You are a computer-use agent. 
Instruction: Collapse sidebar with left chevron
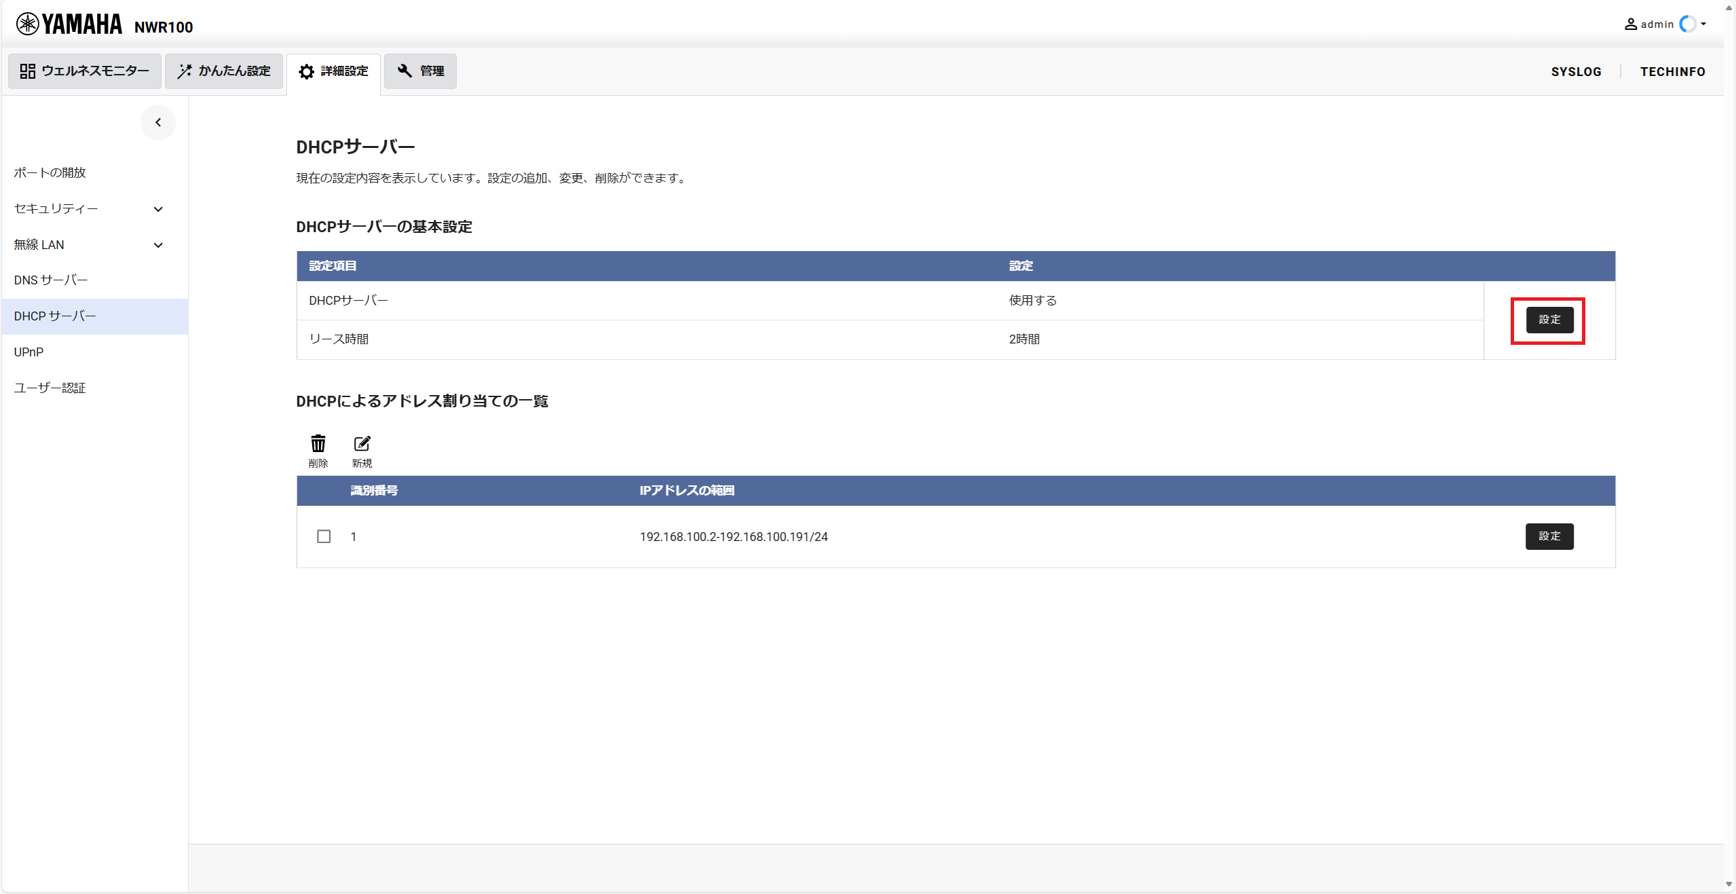(158, 123)
